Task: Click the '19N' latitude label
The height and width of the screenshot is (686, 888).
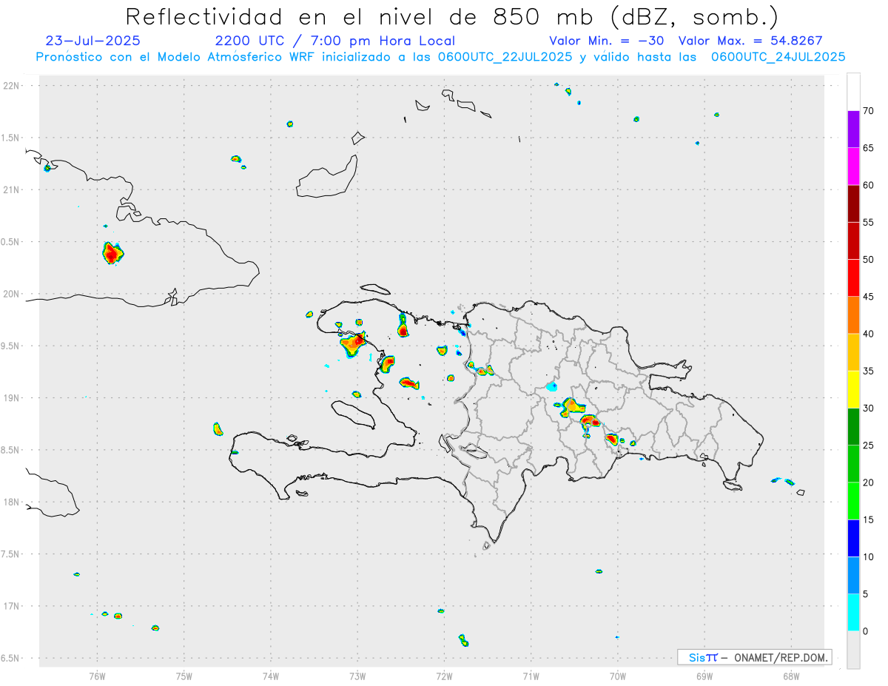Action: [13, 397]
